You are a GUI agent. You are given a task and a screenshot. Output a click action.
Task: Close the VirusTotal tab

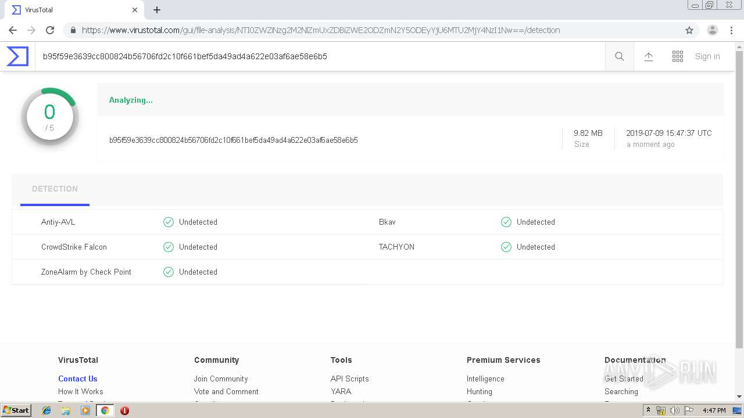pos(135,10)
